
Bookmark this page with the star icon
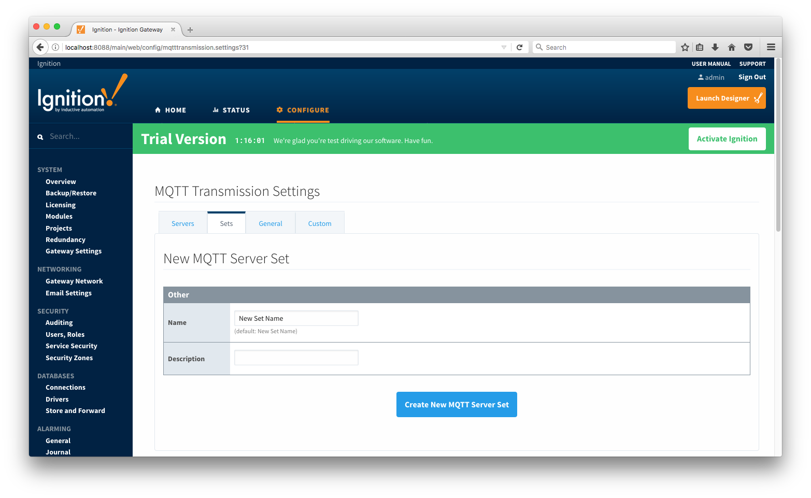tap(685, 47)
